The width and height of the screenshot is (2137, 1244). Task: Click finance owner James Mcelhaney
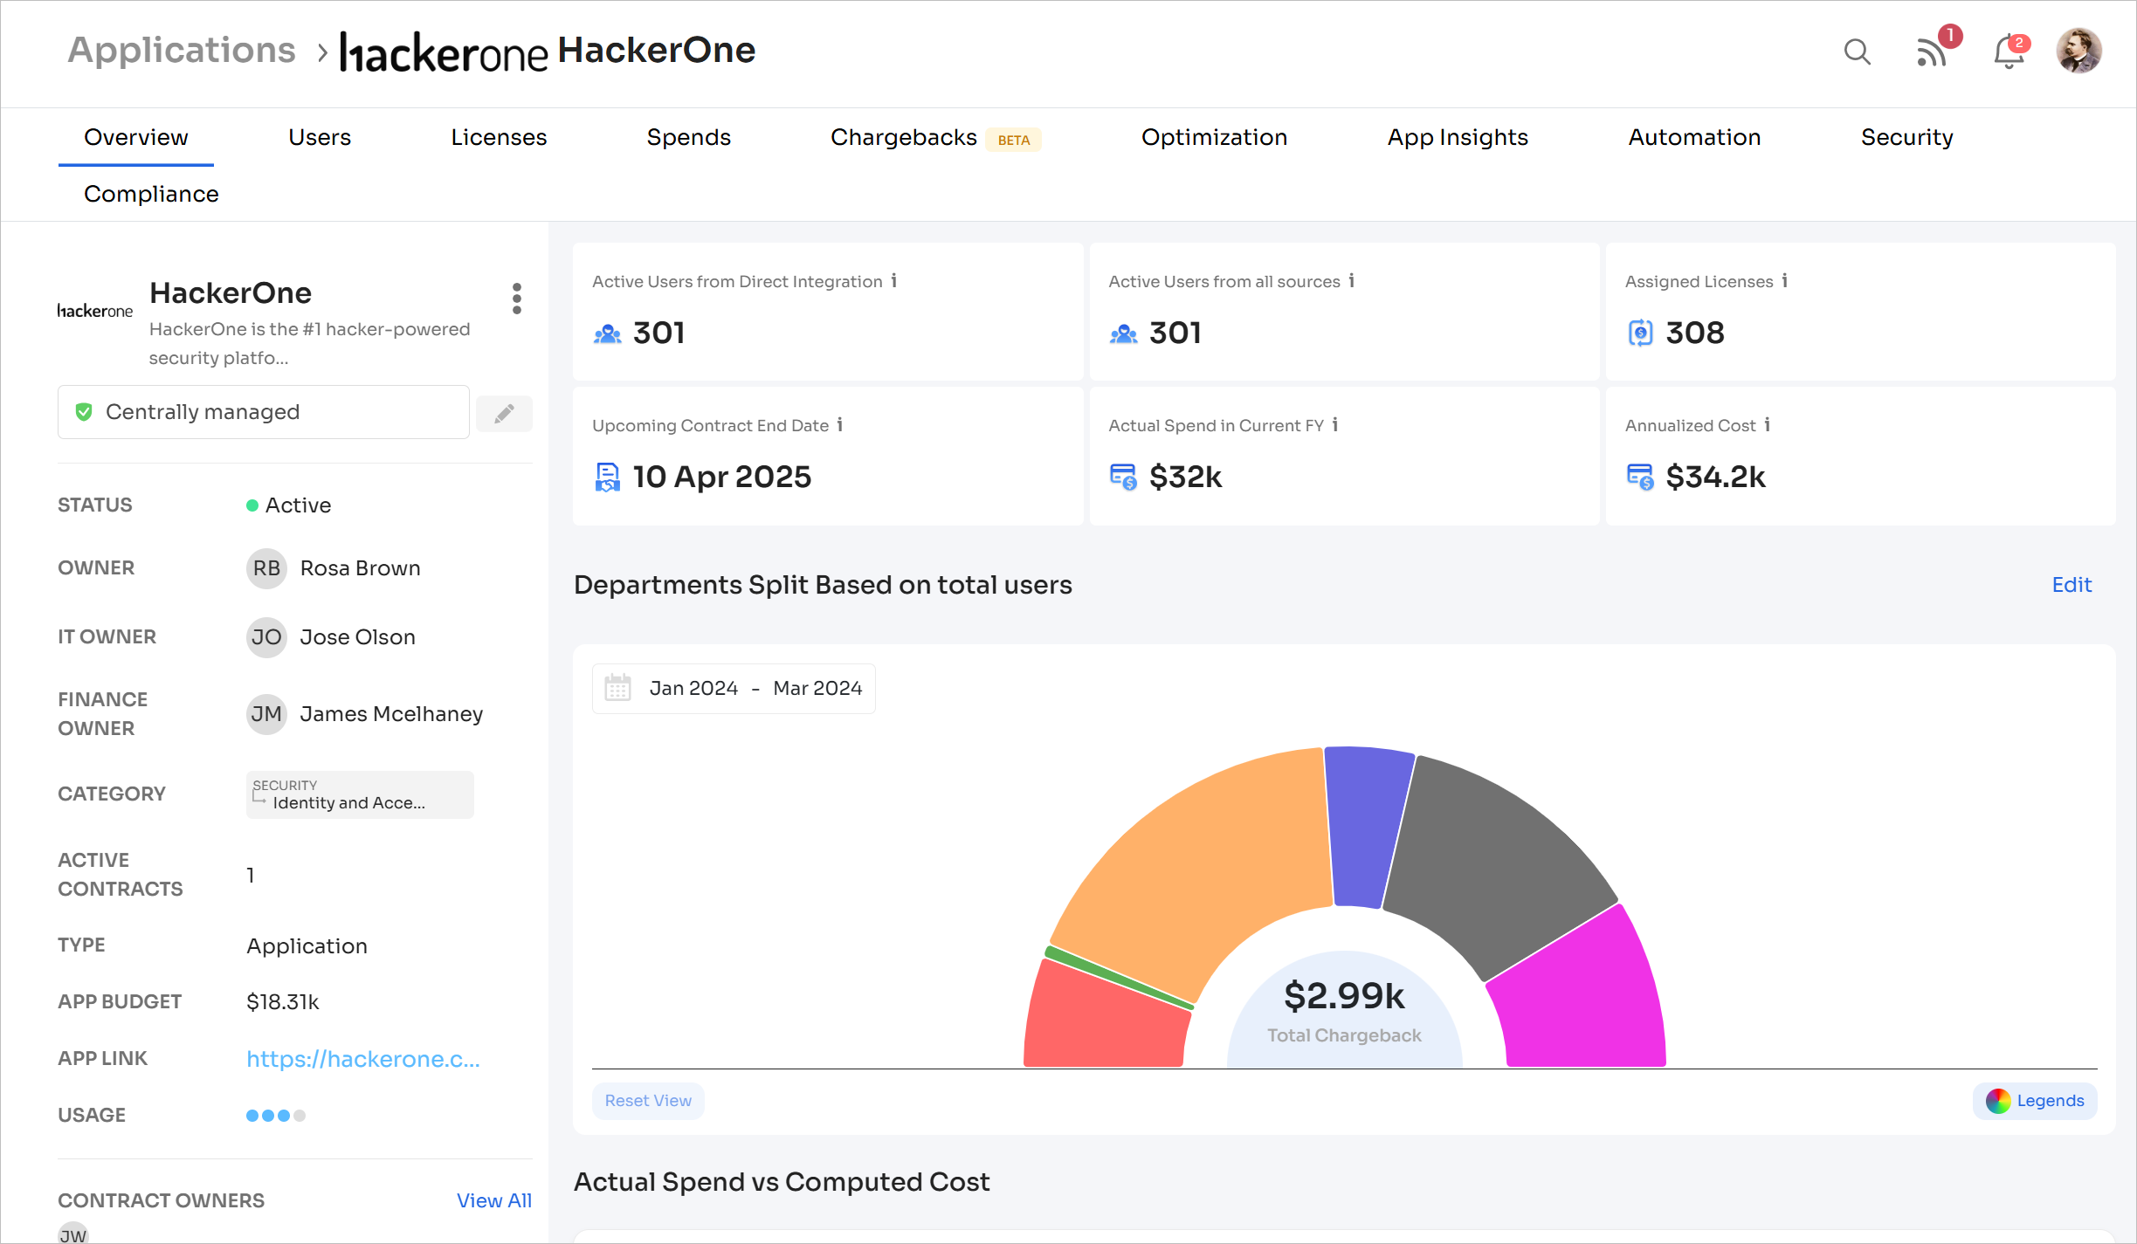coord(391,714)
